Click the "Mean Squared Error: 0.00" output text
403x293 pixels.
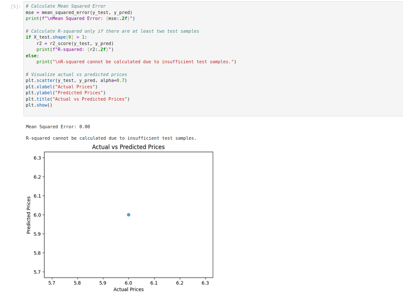point(58,127)
